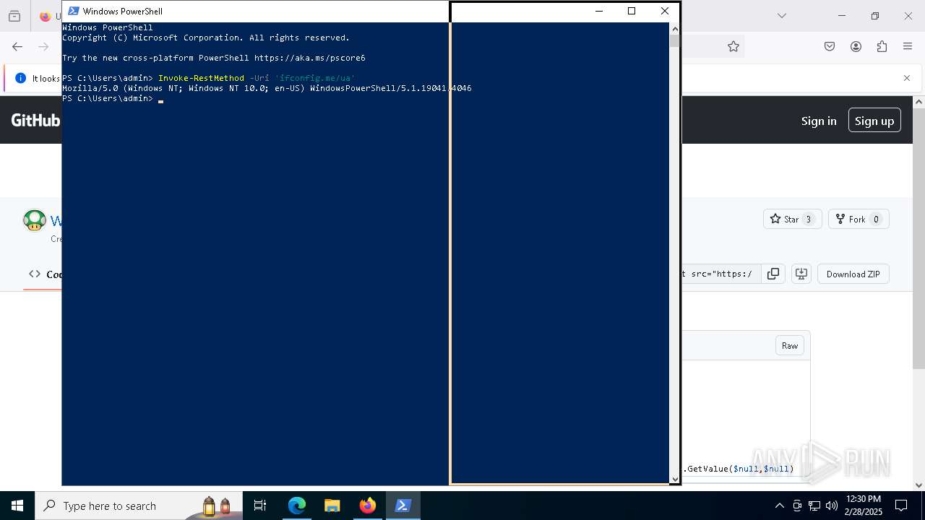Click the gist author avatar
The width and height of the screenshot is (925, 520).
click(34, 220)
